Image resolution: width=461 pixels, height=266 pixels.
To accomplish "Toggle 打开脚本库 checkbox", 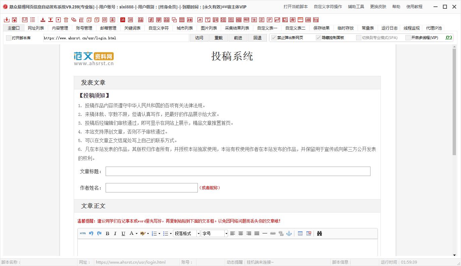I will pos(9,38).
